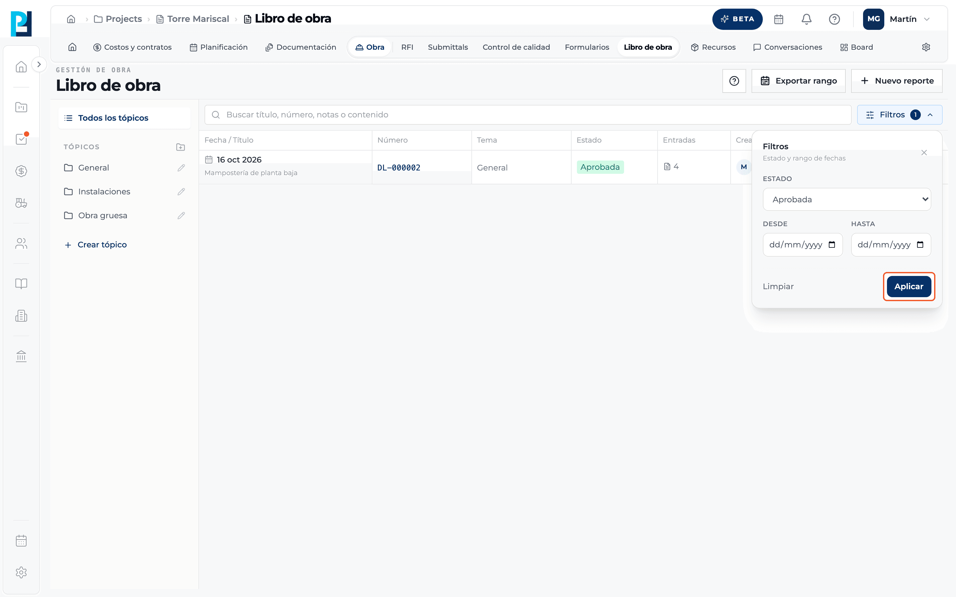Click the home icon in breadcrumb

[x=71, y=19]
